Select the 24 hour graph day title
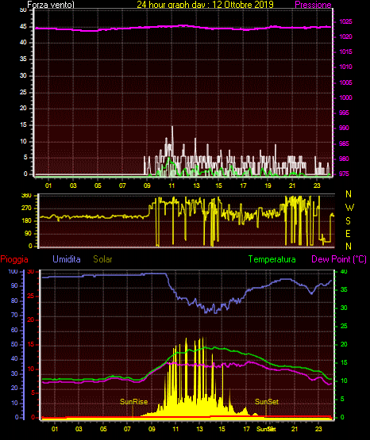Image resolution: width=370 pixels, height=440 pixels. click(x=205, y=5)
